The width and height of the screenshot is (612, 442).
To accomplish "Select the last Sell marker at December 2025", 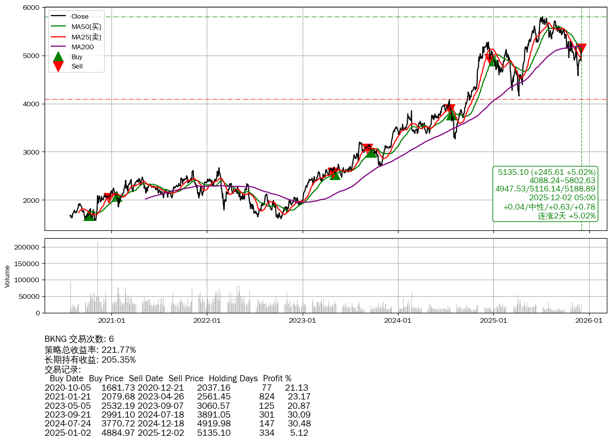I will pos(581,49).
